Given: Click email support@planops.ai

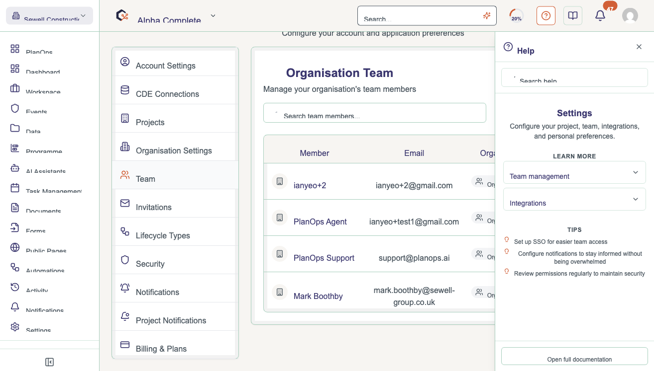Looking at the screenshot, I should (x=414, y=258).
